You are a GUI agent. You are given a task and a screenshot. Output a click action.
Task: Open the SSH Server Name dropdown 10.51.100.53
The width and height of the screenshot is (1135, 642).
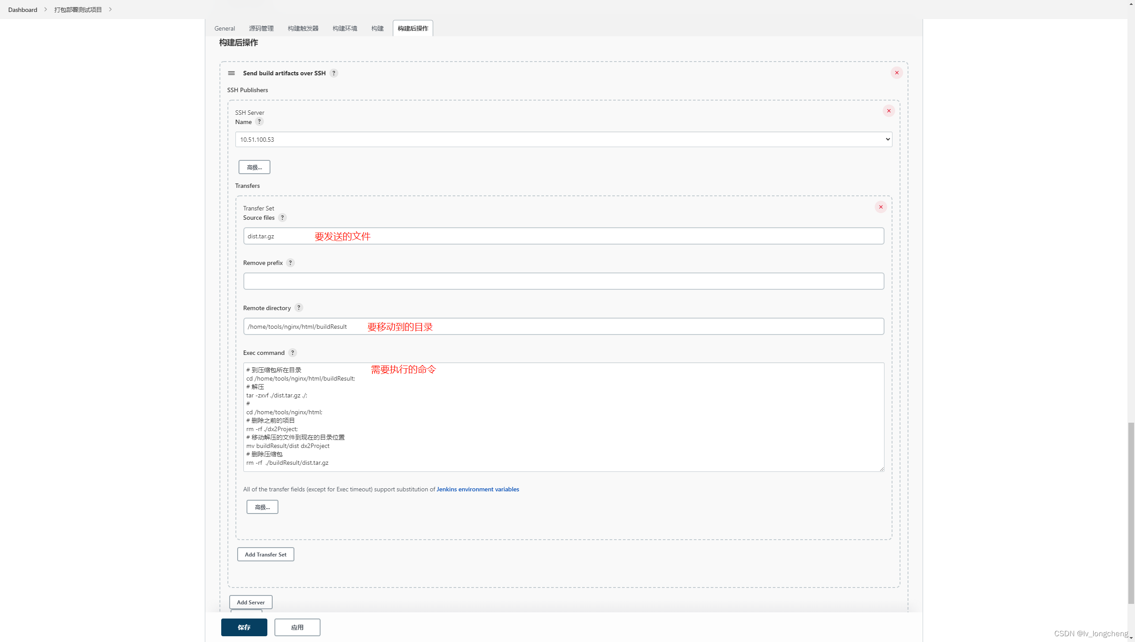[x=564, y=139]
